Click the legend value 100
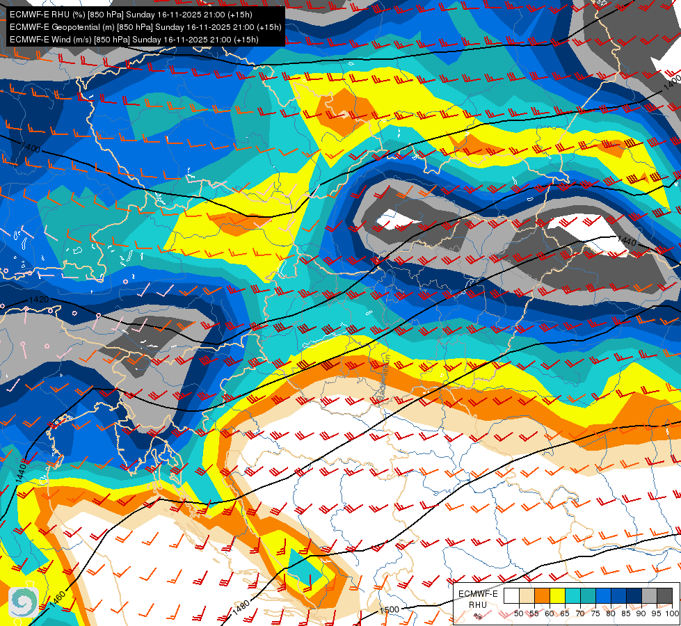This screenshot has height=626, width=681. [673, 613]
